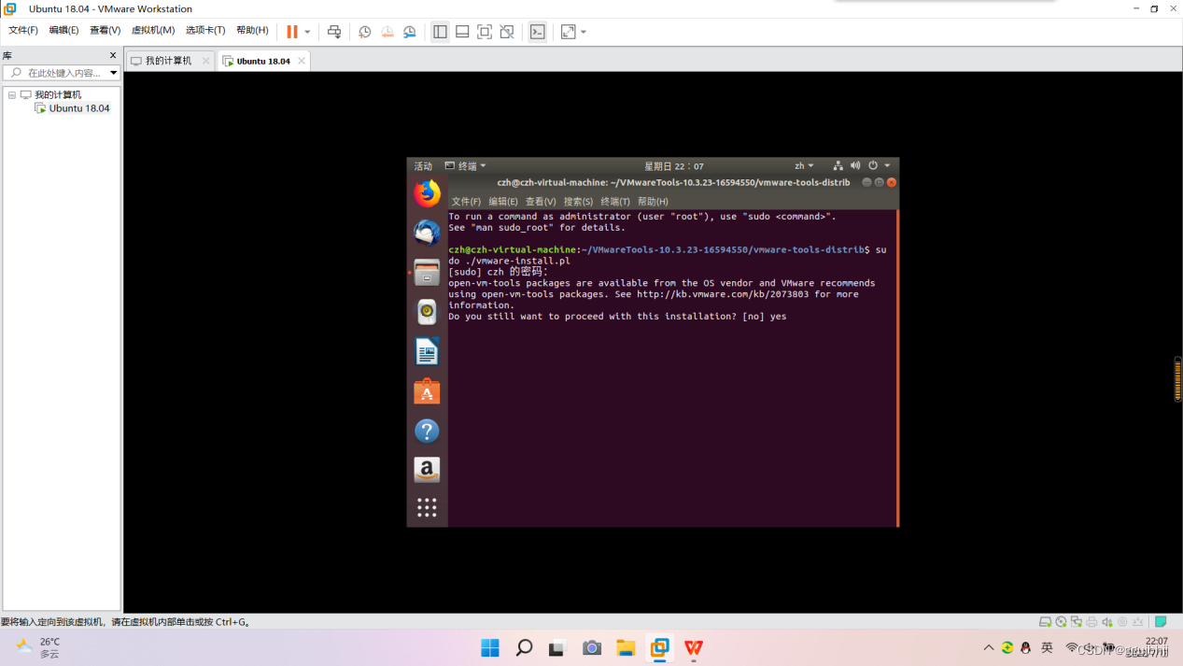The image size is (1183, 666).
Task: Click the terminal window scrollbar
Action: pyautogui.click(x=897, y=367)
